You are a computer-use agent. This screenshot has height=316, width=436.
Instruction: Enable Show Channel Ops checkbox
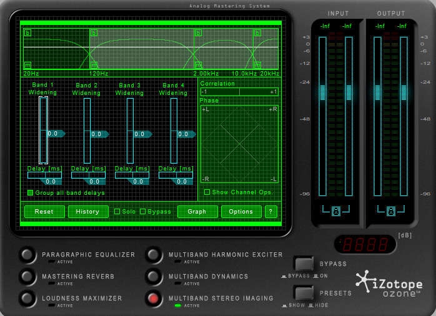click(207, 192)
